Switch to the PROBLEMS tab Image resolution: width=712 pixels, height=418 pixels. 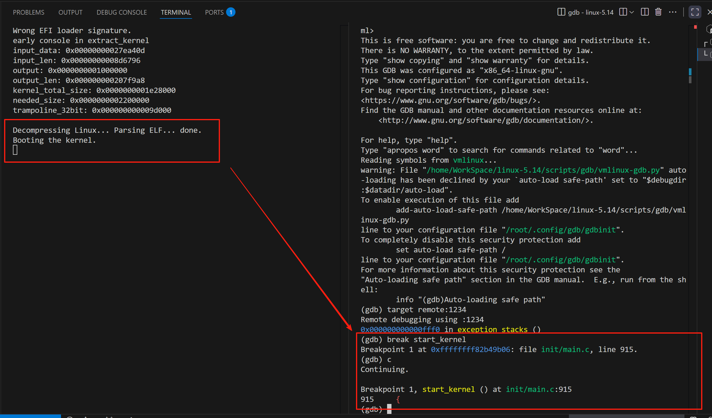pos(29,12)
